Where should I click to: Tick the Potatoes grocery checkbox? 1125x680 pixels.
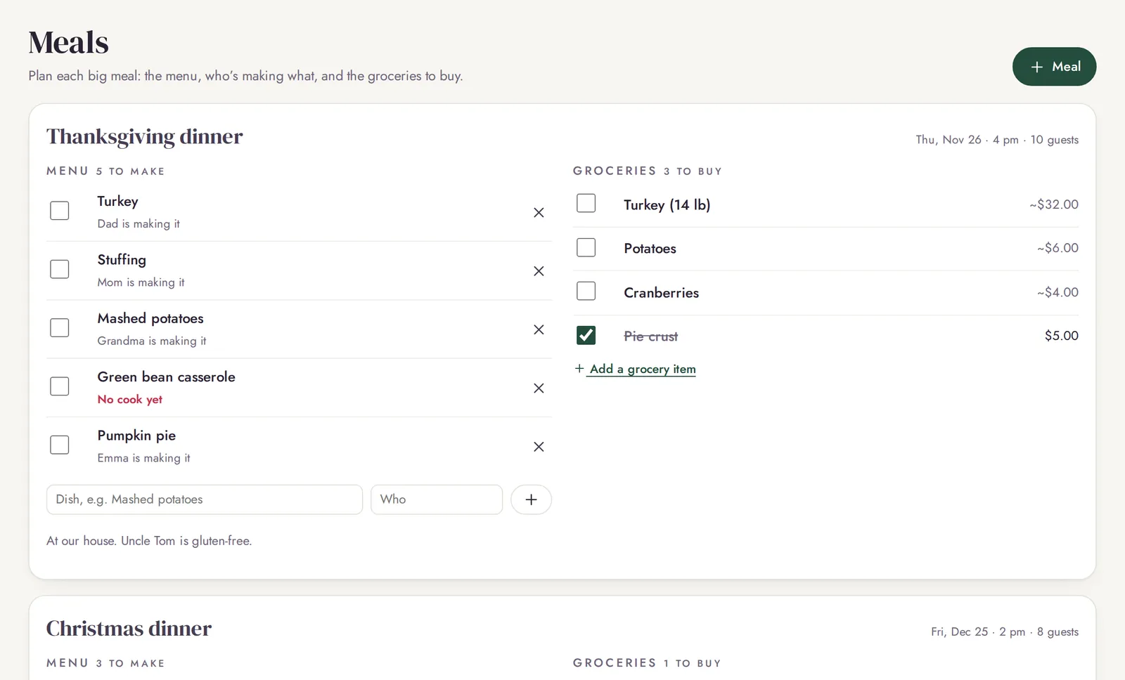[586, 247]
